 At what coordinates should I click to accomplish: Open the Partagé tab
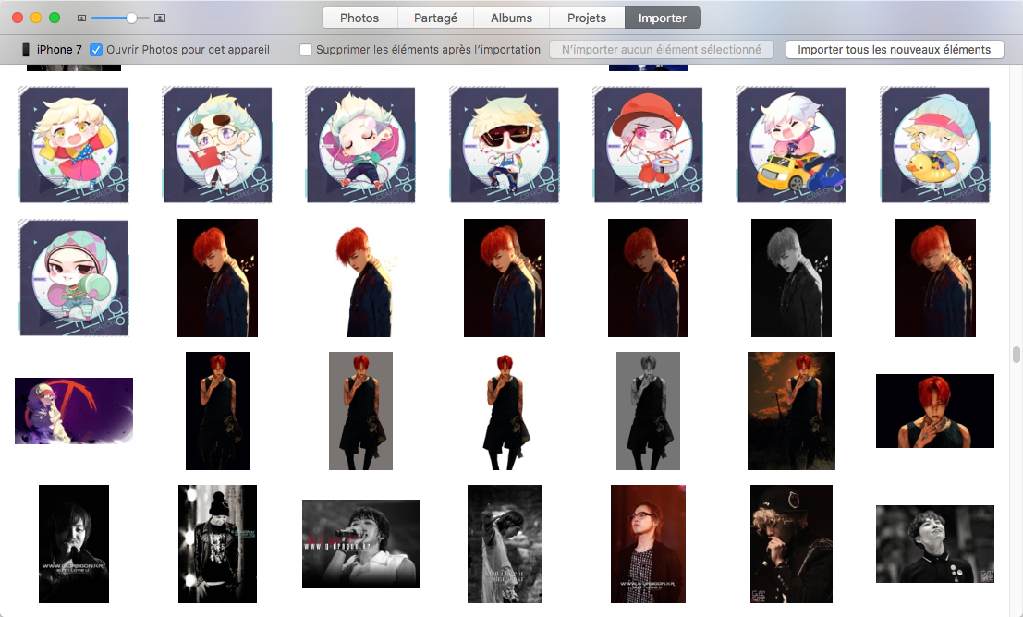435,18
